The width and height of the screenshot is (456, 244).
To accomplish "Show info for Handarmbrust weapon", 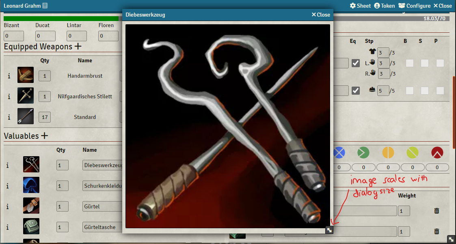I will point(9,76).
